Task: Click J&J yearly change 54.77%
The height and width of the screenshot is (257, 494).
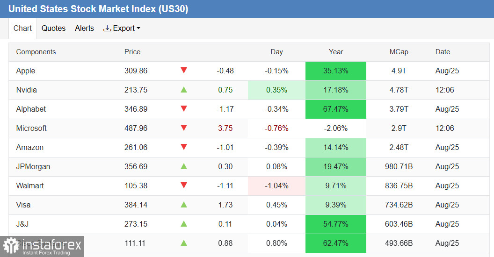Action: click(336, 224)
